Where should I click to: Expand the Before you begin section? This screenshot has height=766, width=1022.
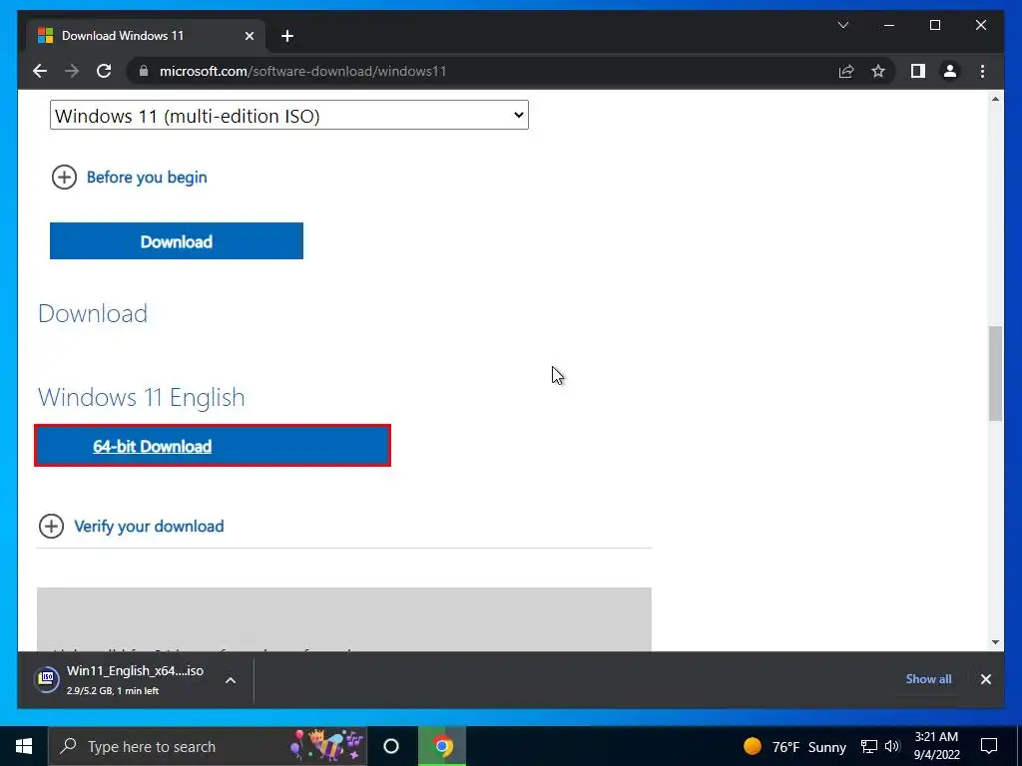click(129, 178)
